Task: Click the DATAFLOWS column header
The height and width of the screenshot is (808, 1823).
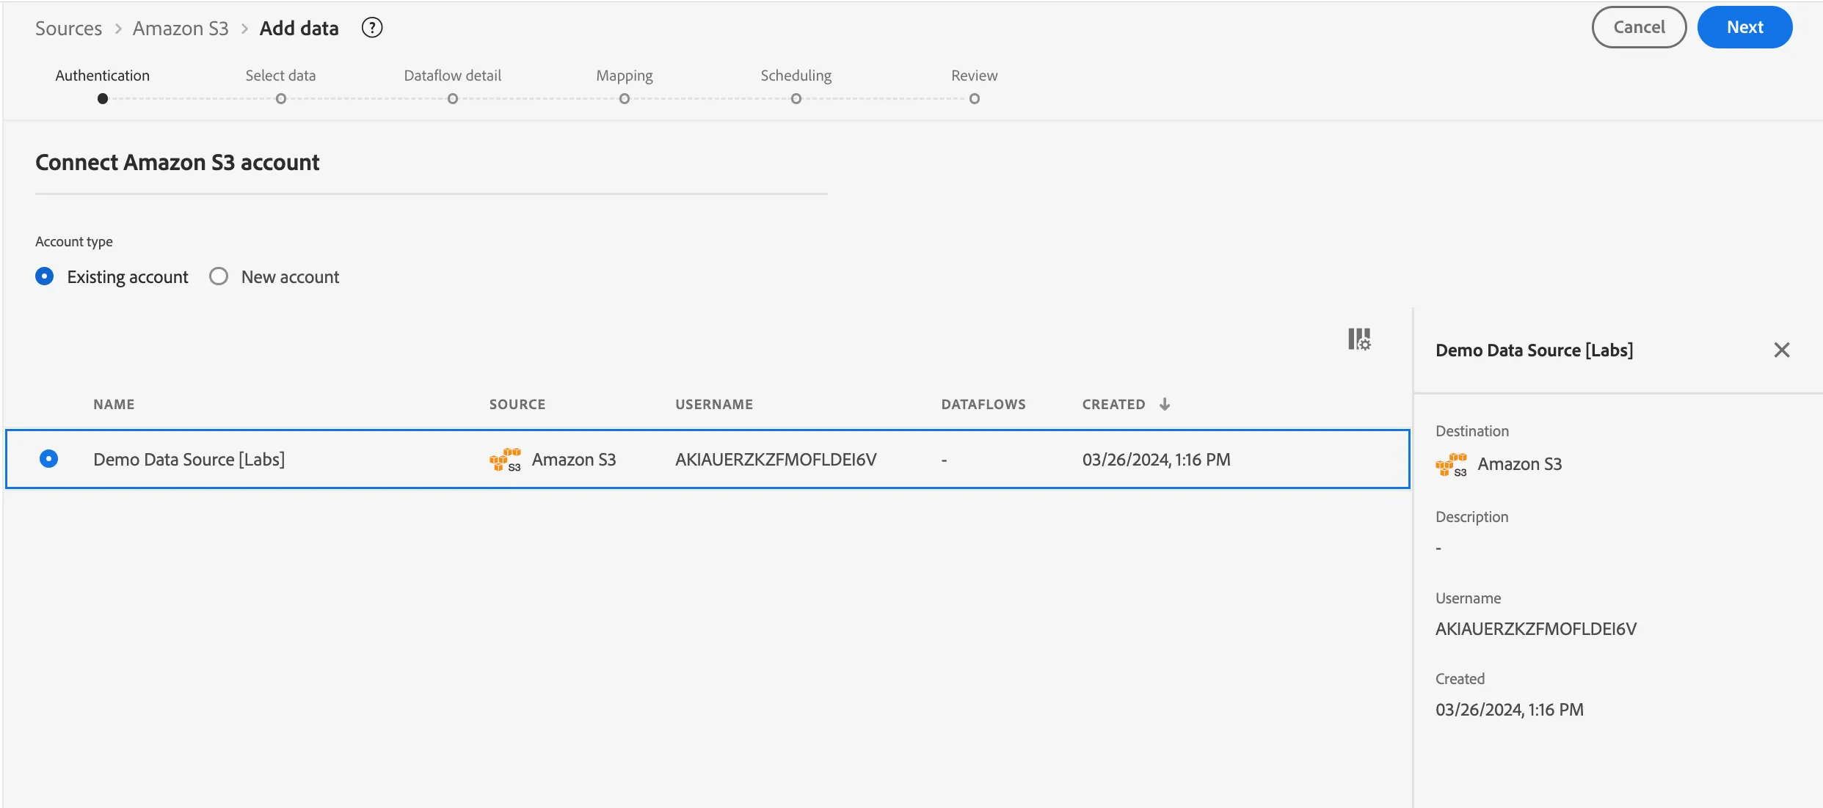Action: [983, 404]
